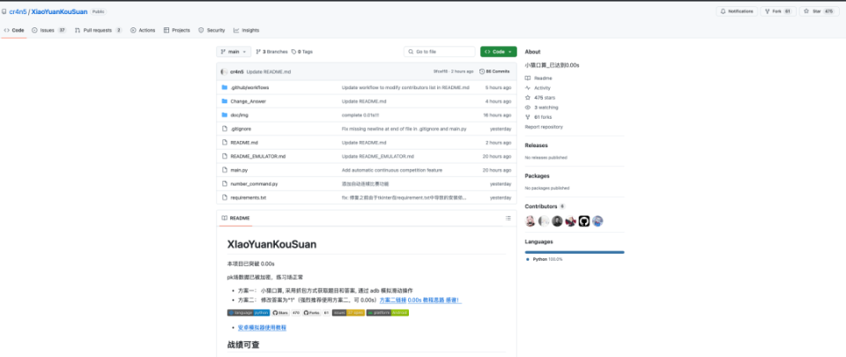This screenshot has width=846, height=357.
Task: Expand the main branch selector dropdown
Action: (x=234, y=52)
